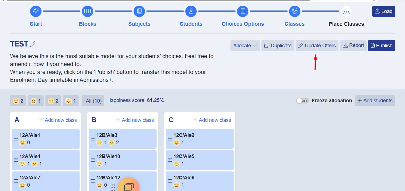Open Choices Options step icon
Screen dimensions: 405x191
(243, 11)
